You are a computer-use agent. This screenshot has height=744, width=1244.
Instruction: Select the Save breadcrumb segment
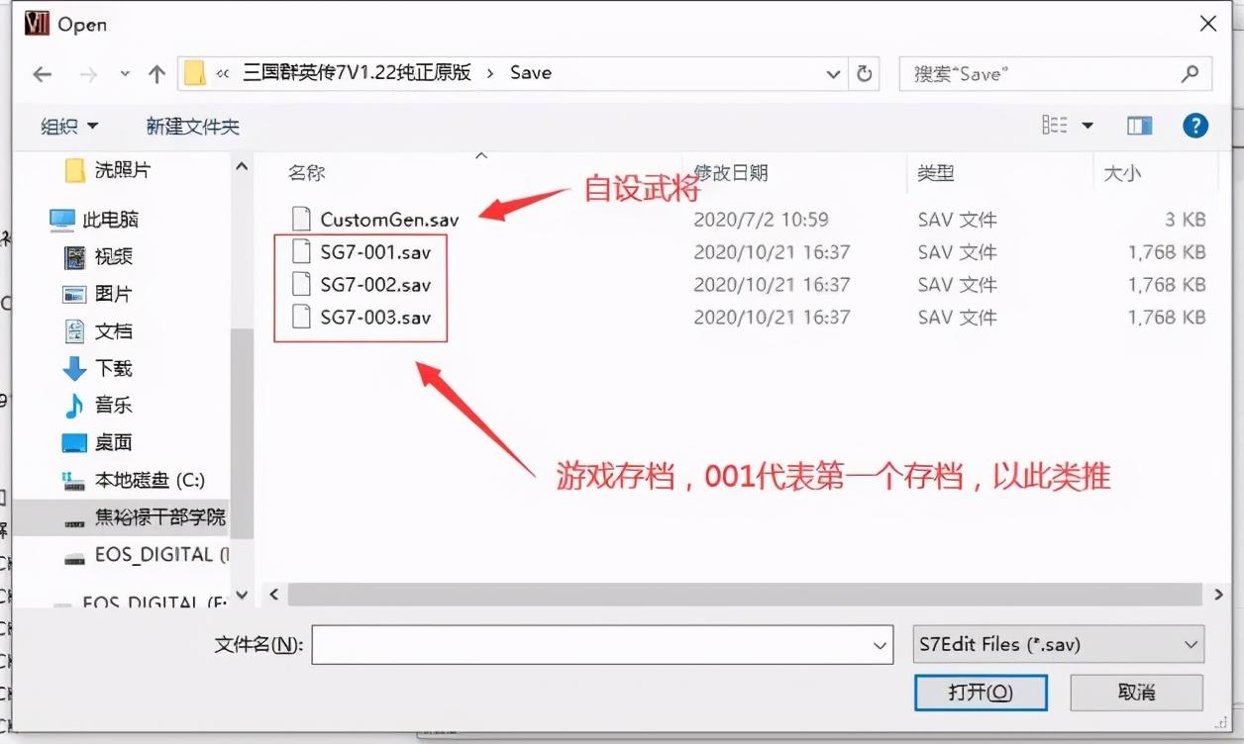click(x=531, y=73)
